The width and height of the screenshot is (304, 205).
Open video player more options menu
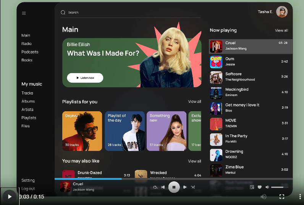coord(300,197)
